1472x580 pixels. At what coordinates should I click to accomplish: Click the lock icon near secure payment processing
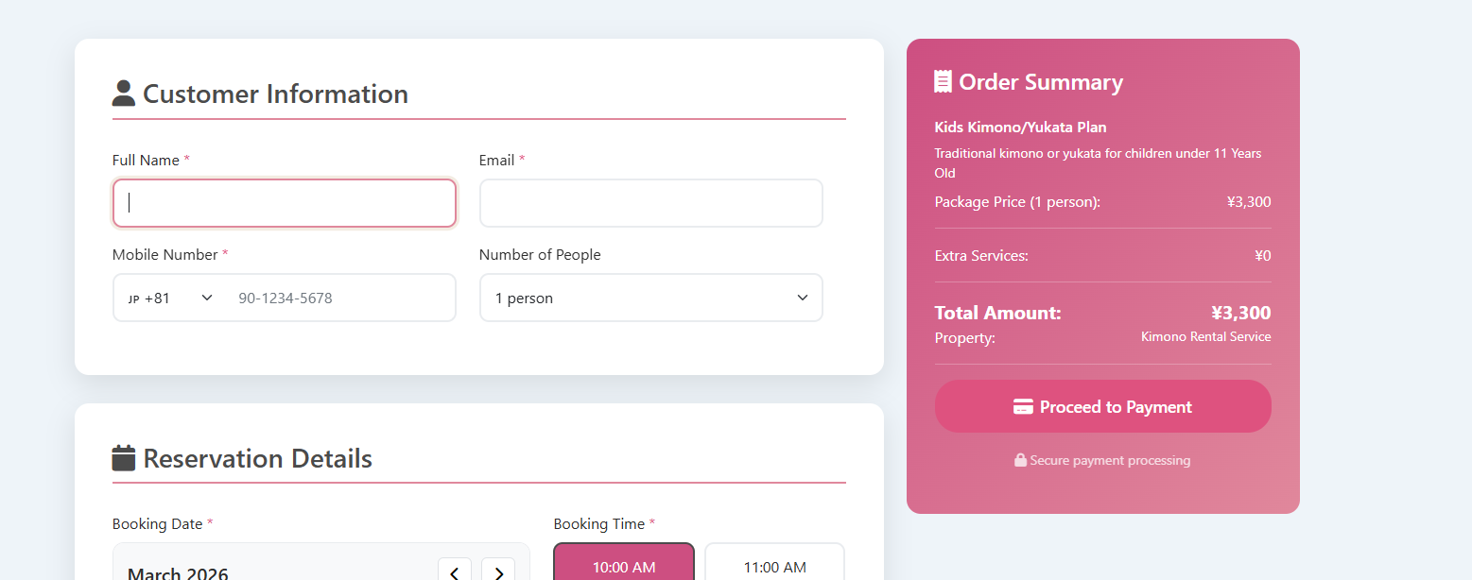1020,460
